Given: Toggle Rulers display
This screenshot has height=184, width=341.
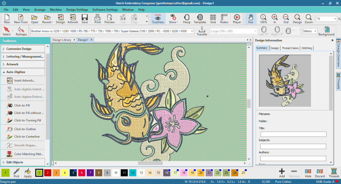Looking at the screenshot, I should coord(224,18).
